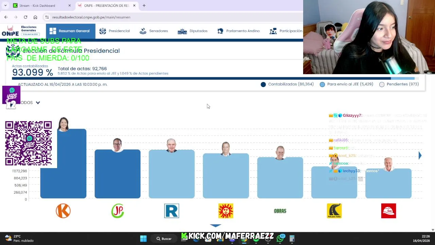Screen dimensions: 435x245
Task: Click the Para envío al JEE legend
Action: click(346, 84)
